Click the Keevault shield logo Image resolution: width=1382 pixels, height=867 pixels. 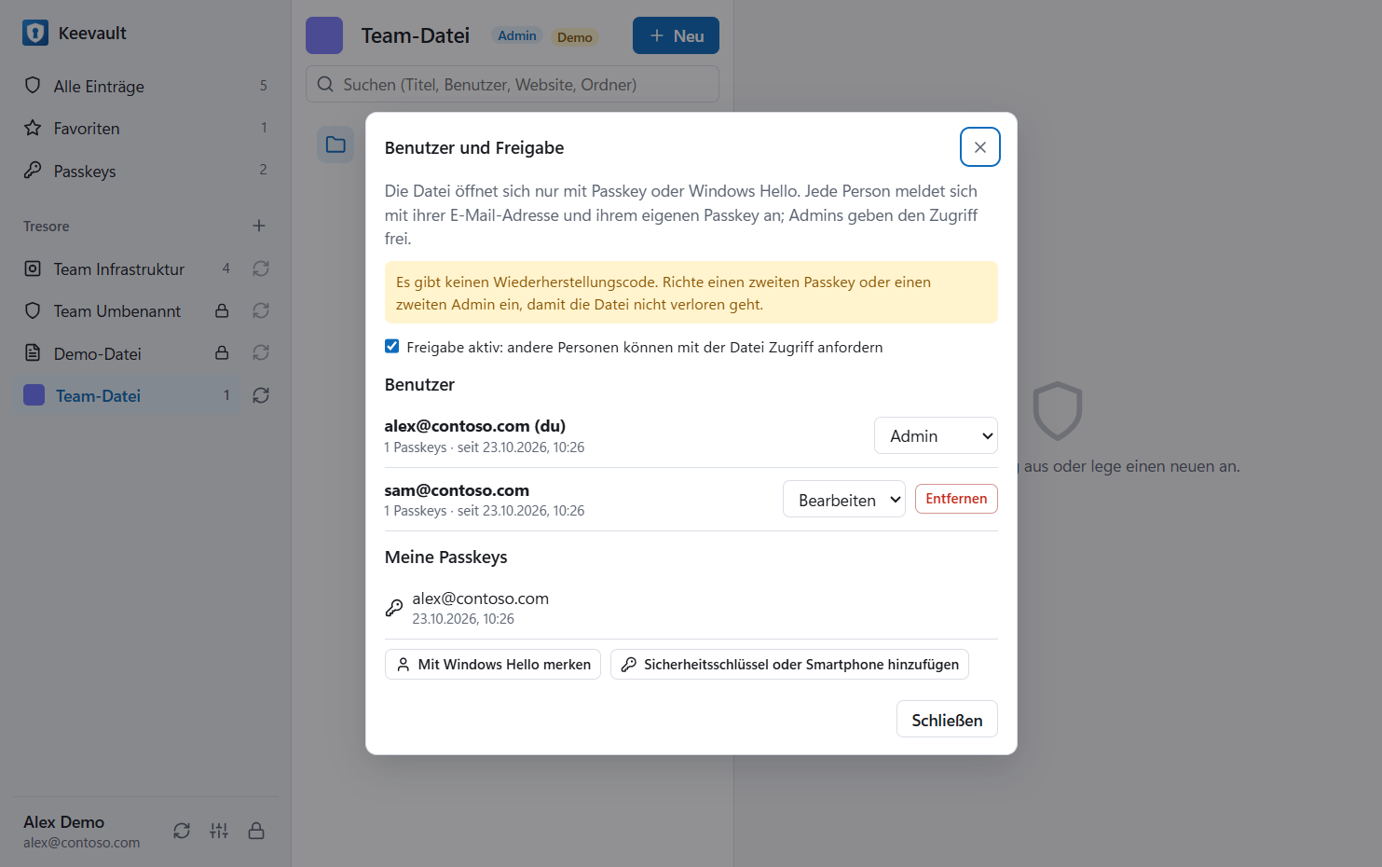35,33
